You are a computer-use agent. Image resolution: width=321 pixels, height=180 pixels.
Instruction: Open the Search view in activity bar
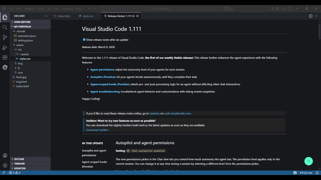point(5,27)
